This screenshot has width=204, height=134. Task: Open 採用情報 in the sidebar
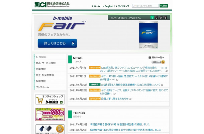point(41,81)
